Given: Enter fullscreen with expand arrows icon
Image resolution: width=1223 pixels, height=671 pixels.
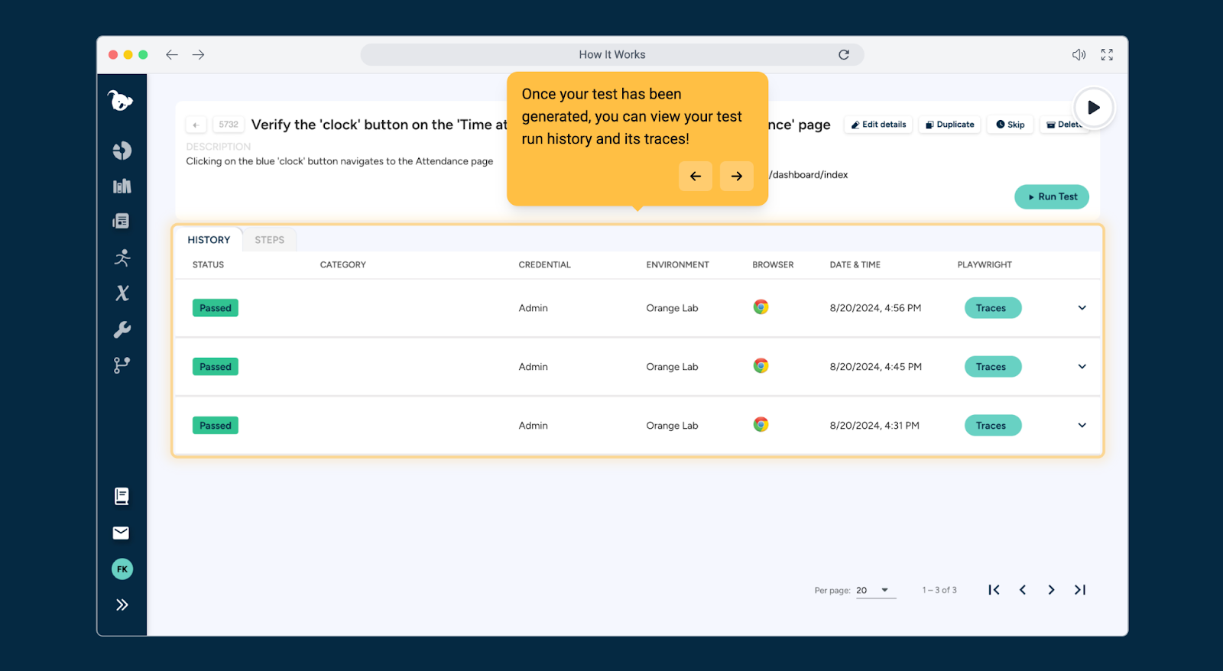Looking at the screenshot, I should (x=1107, y=54).
